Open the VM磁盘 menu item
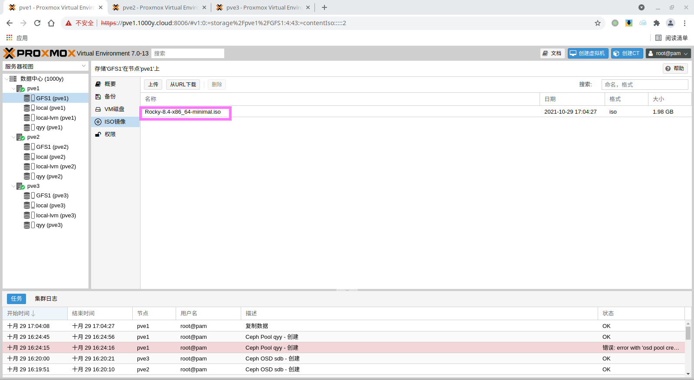The image size is (694, 380). click(114, 109)
